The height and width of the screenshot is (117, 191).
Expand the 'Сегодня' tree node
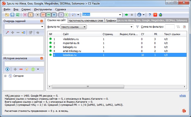click(x=5, y=76)
